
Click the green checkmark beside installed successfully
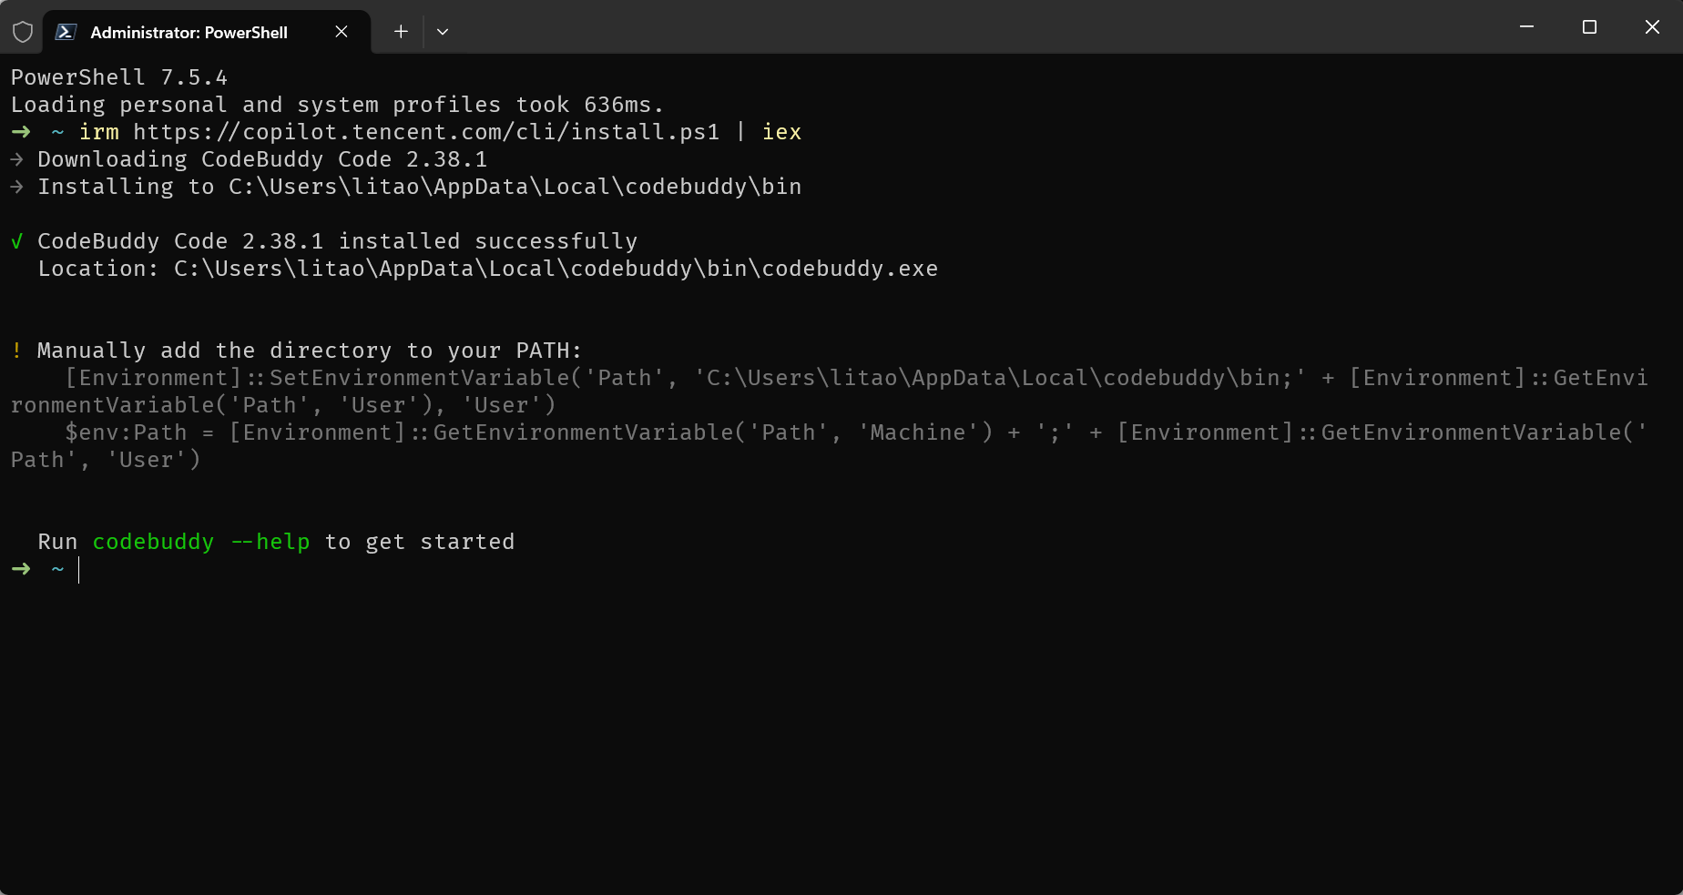[16, 241]
